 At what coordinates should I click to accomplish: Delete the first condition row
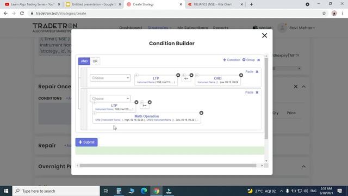(257, 72)
